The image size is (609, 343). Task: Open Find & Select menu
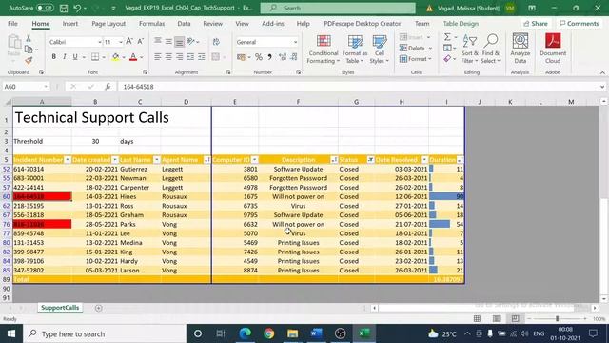pos(491,50)
